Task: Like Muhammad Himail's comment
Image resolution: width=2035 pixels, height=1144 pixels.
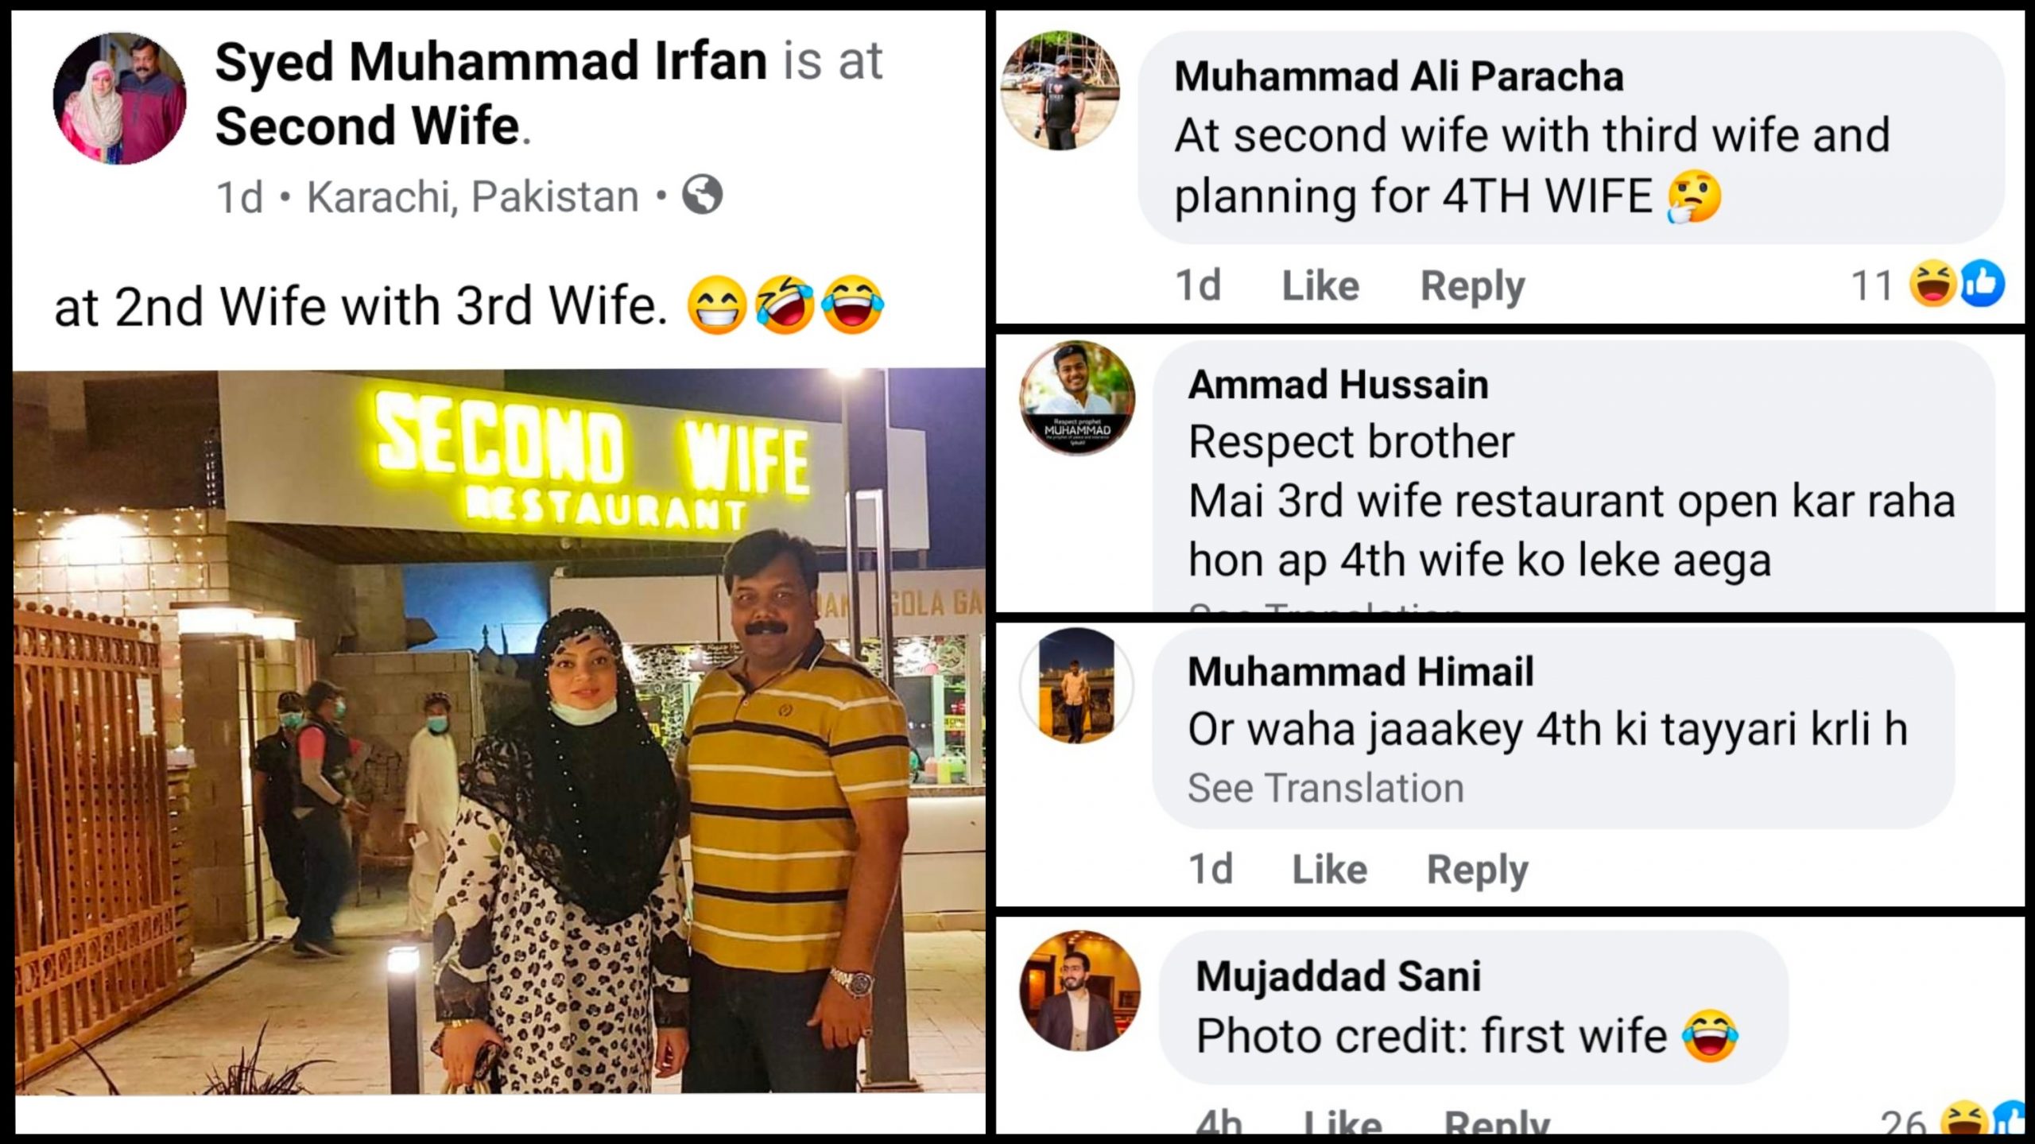Action: point(1330,869)
